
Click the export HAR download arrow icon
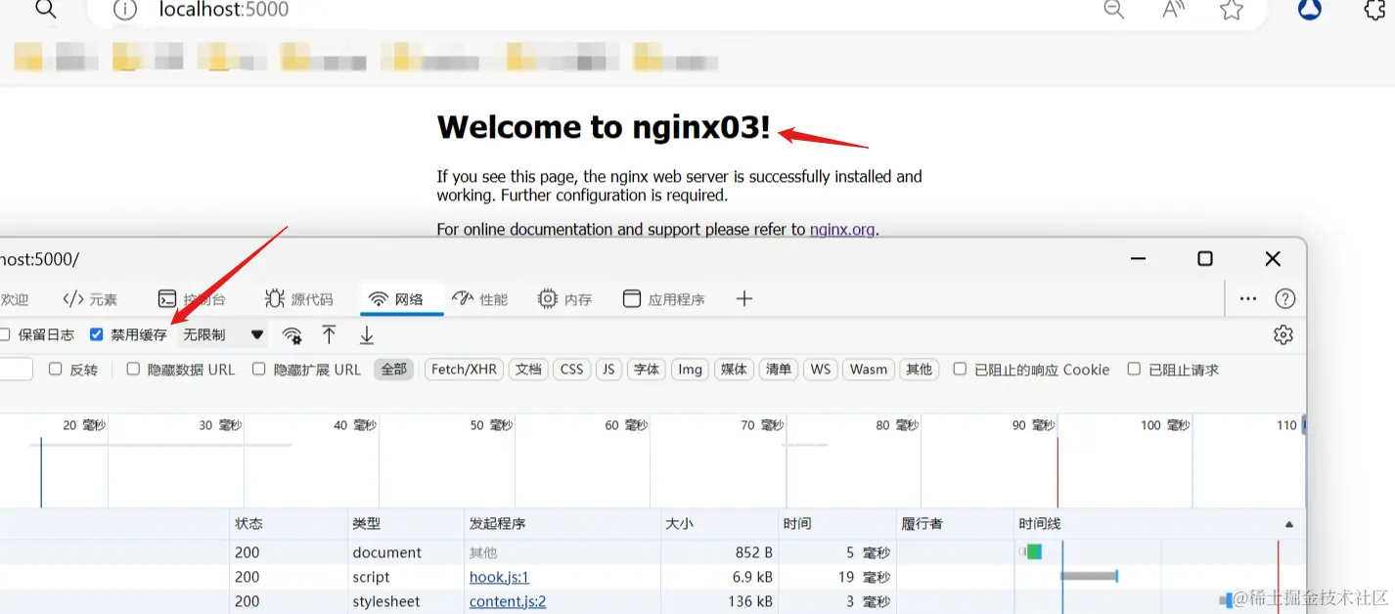coord(367,335)
